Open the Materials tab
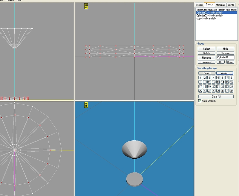 tap(220, 5)
